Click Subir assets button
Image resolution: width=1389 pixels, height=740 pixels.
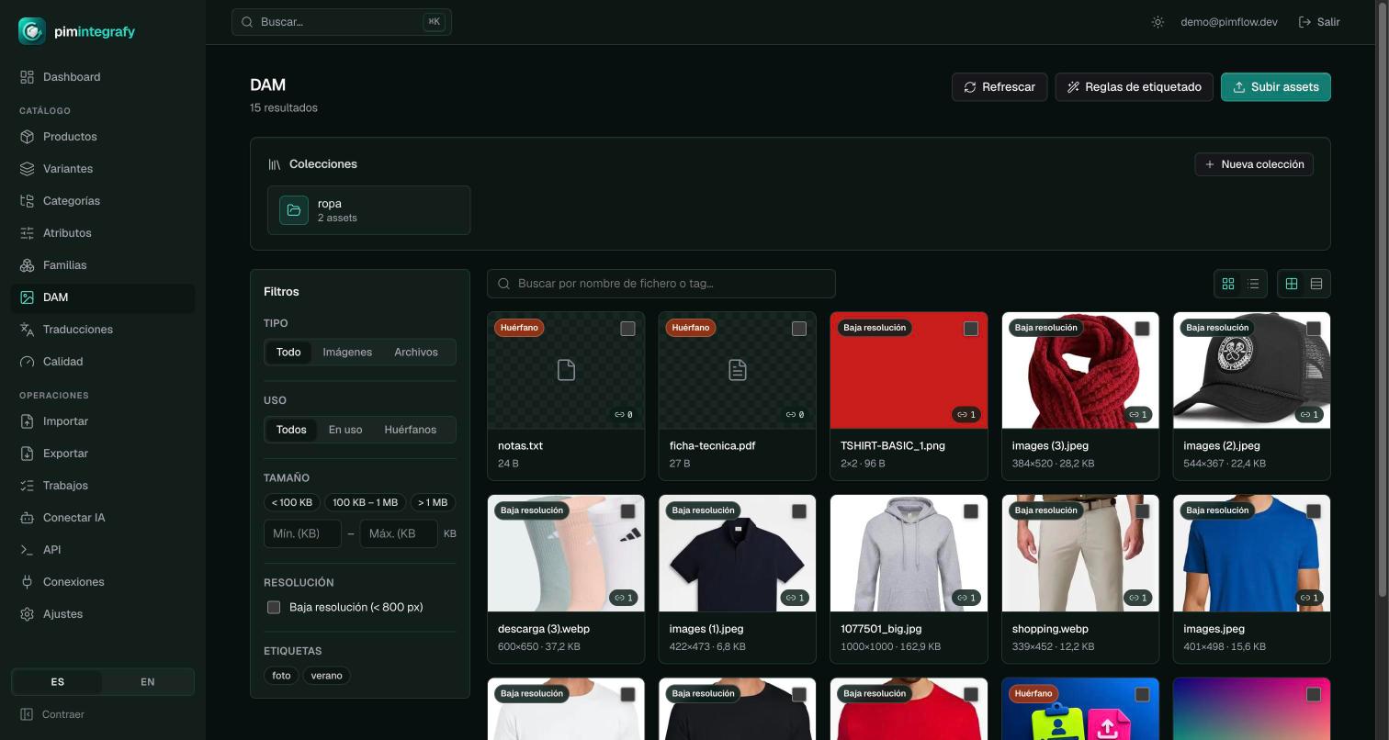point(1276,87)
